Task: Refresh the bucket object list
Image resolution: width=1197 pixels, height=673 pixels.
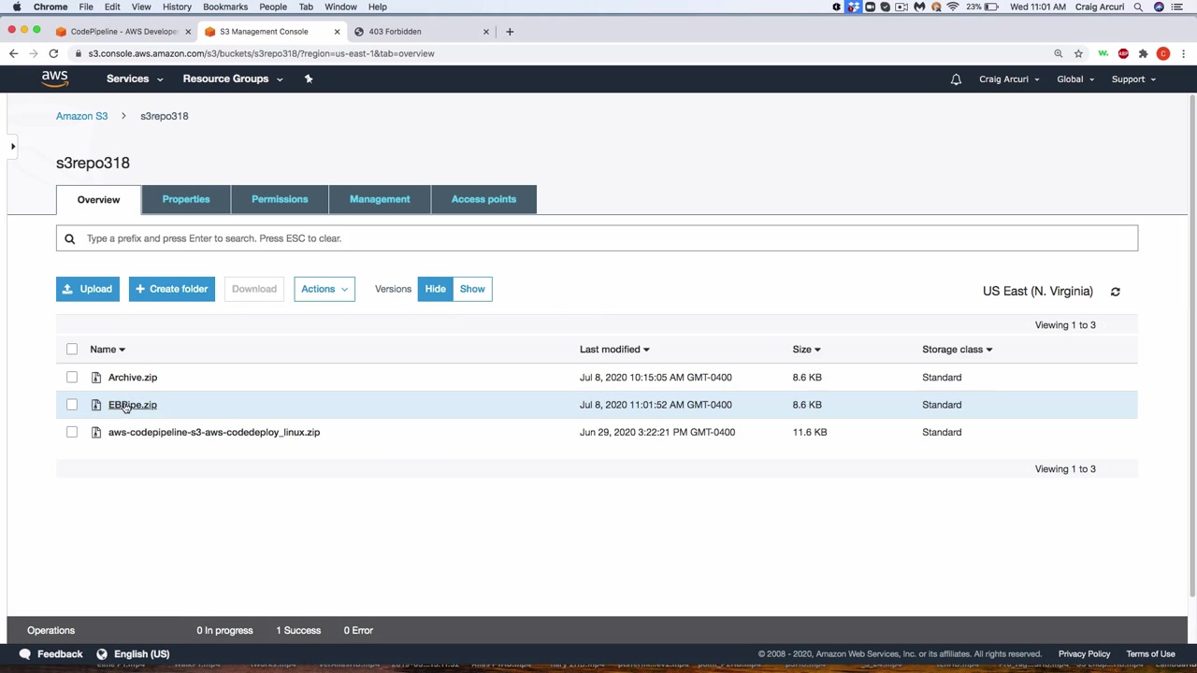Action: pos(1115,292)
